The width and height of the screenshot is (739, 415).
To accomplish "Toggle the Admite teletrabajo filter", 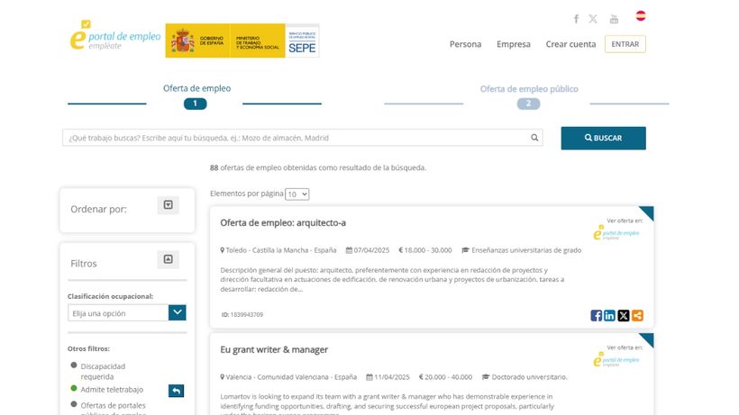I will click(x=74, y=389).
